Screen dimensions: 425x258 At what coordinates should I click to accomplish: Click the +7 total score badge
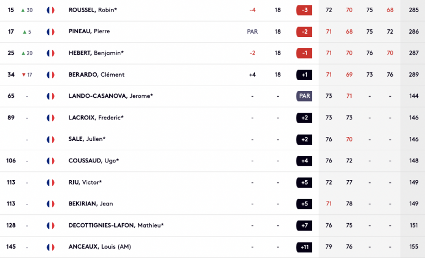[x=304, y=225]
